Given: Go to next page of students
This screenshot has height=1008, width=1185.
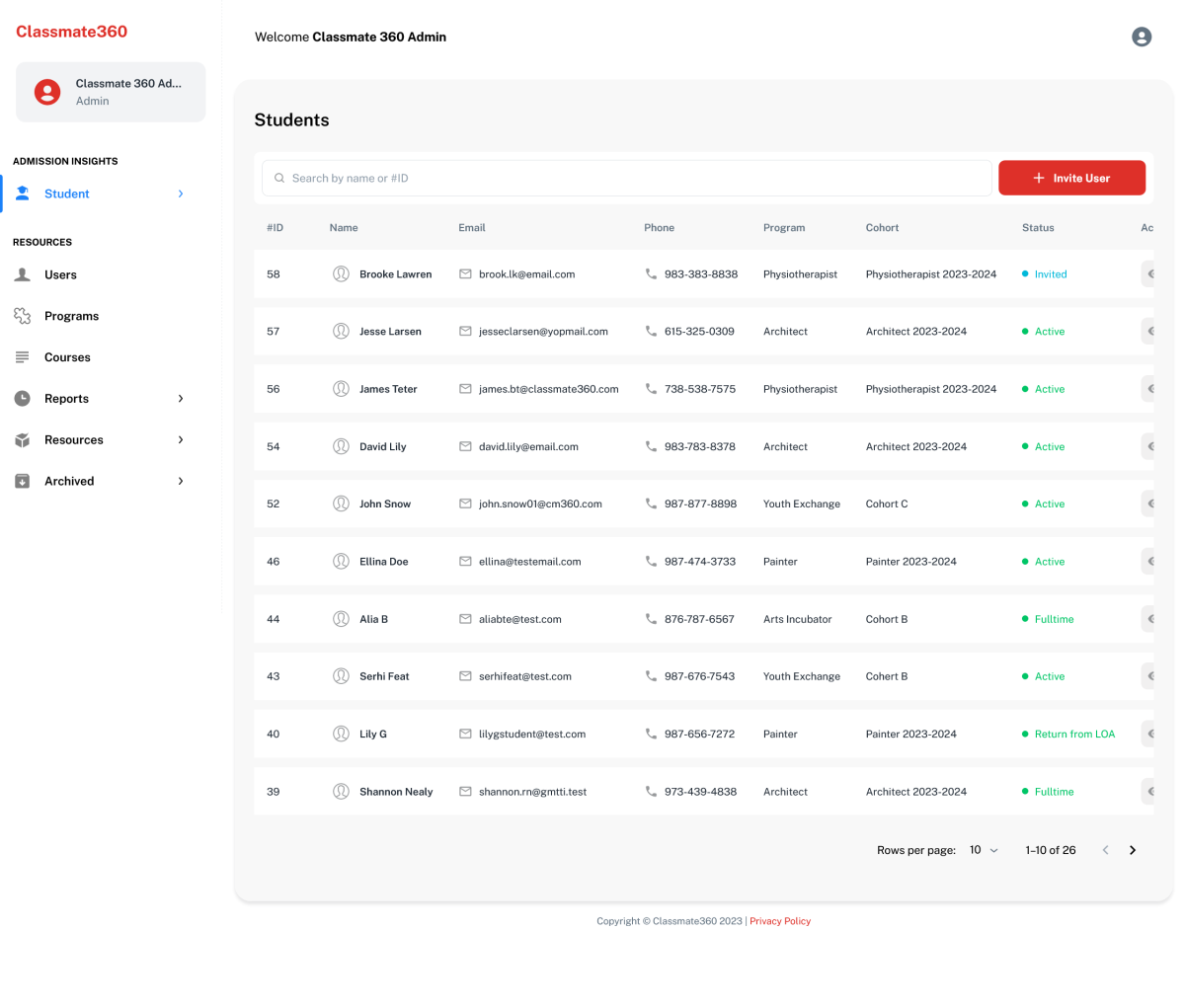Looking at the screenshot, I should click(1133, 850).
